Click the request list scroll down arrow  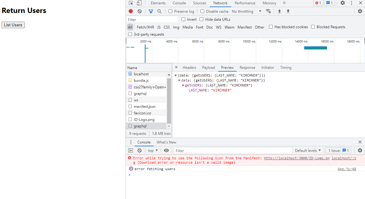pyautogui.click(x=169, y=126)
